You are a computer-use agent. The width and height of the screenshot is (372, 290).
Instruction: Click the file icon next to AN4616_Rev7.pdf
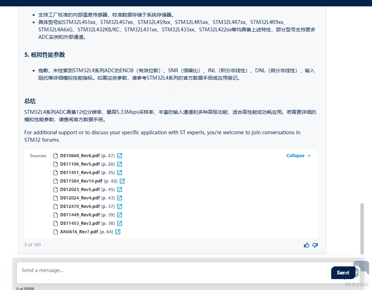pos(56,232)
